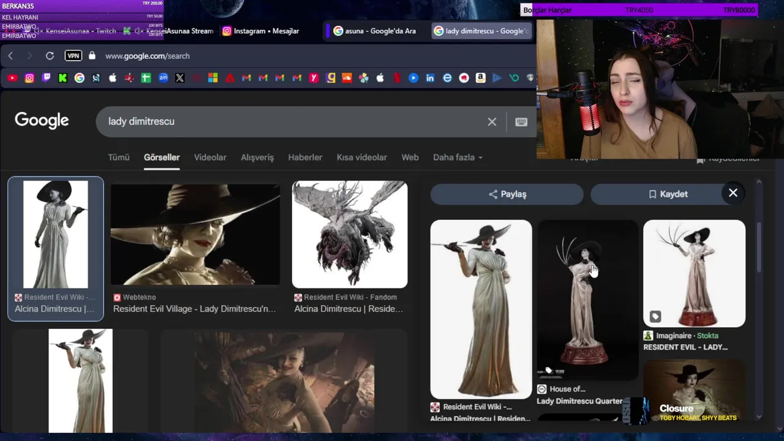Clear the search box text
The width and height of the screenshot is (784, 441).
492,122
